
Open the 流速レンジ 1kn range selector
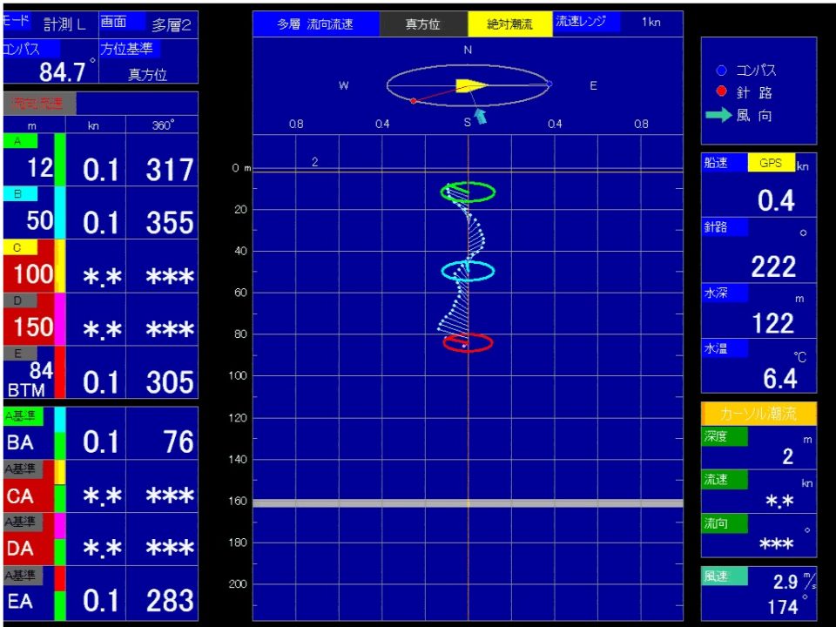(x=617, y=23)
